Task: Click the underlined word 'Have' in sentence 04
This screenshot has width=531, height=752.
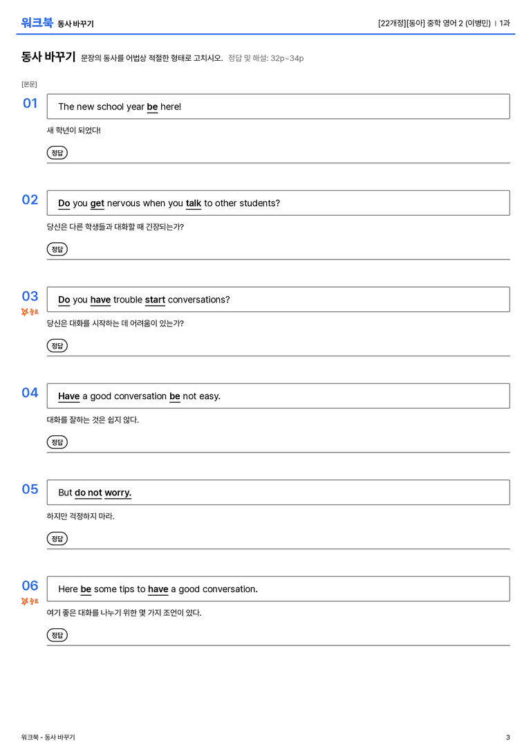Action: pyautogui.click(x=68, y=396)
